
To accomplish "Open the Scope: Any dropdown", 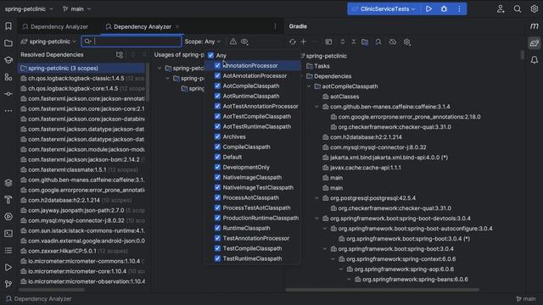I will (203, 42).
